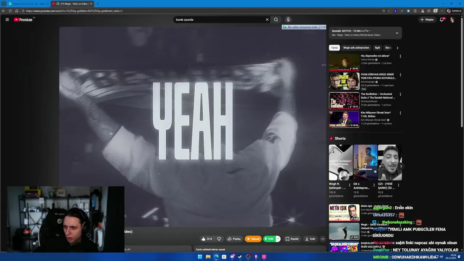Add page to favorites with star icon

(x=389, y=11)
